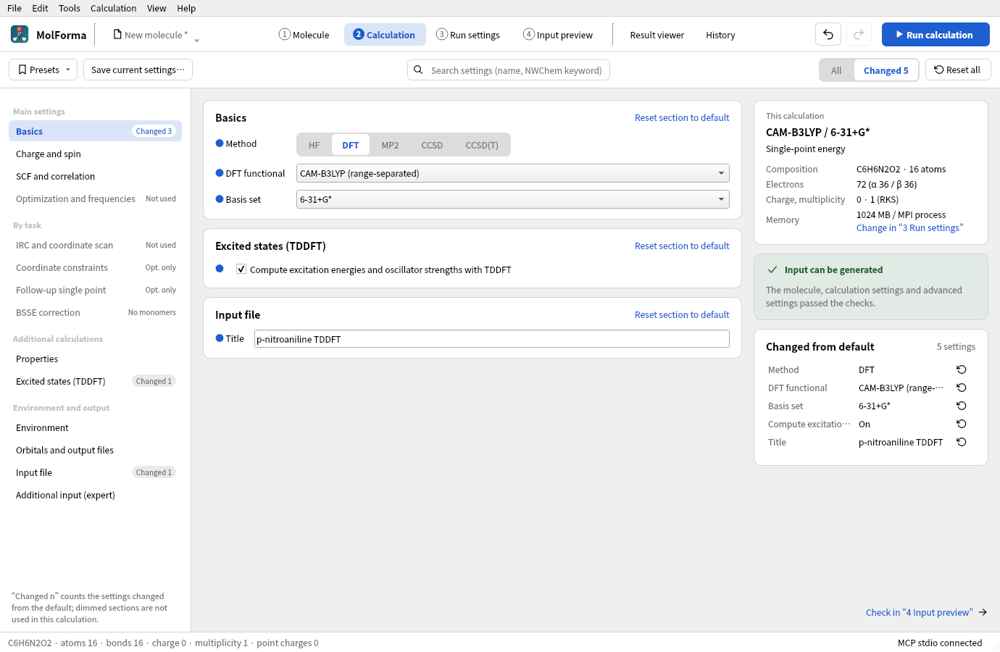Click blue changed dot beside Method
This screenshot has width=1000, height=652.
click(x=220, y=143)
